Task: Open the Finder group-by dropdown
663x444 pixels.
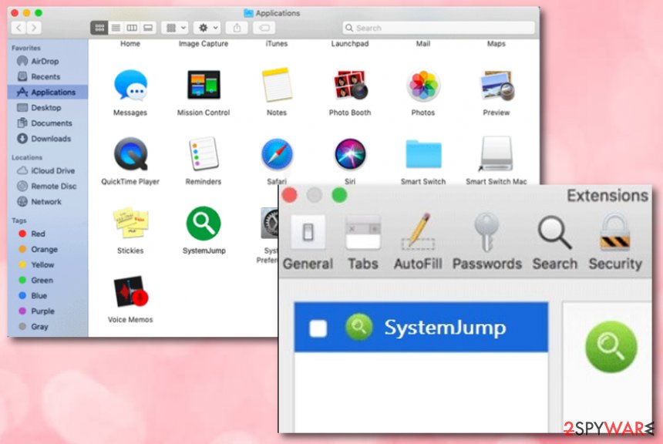Action: click(x=176, y=28)
